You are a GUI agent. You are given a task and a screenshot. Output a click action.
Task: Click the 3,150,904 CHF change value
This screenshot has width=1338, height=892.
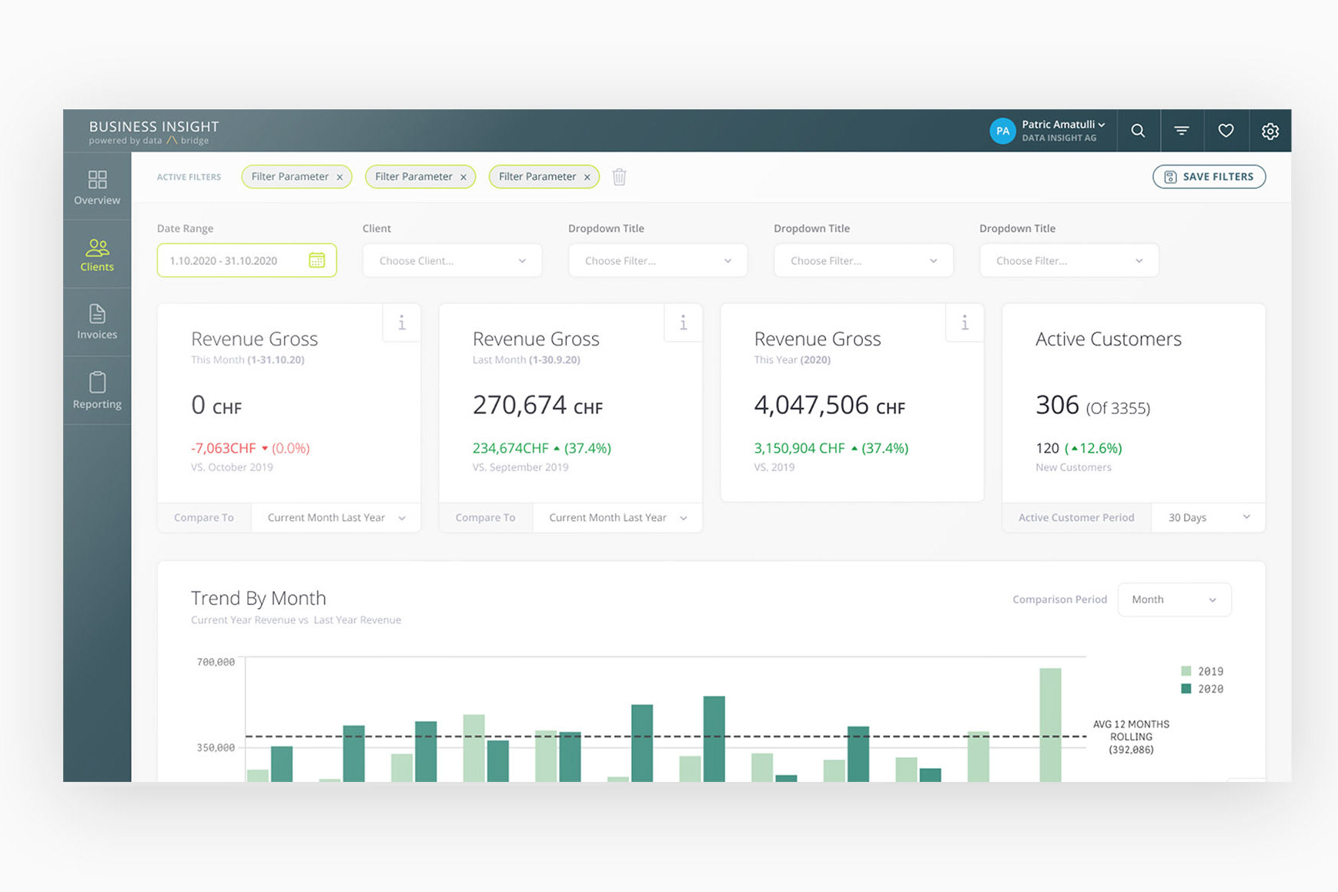pos(799,448)
